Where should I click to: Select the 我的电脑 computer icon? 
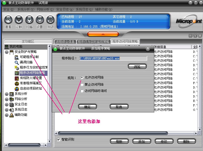click(7, 47)
